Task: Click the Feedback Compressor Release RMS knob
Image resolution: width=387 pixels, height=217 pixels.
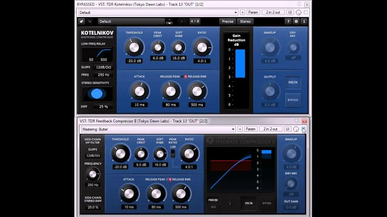Action: click(x=180, y=193)
